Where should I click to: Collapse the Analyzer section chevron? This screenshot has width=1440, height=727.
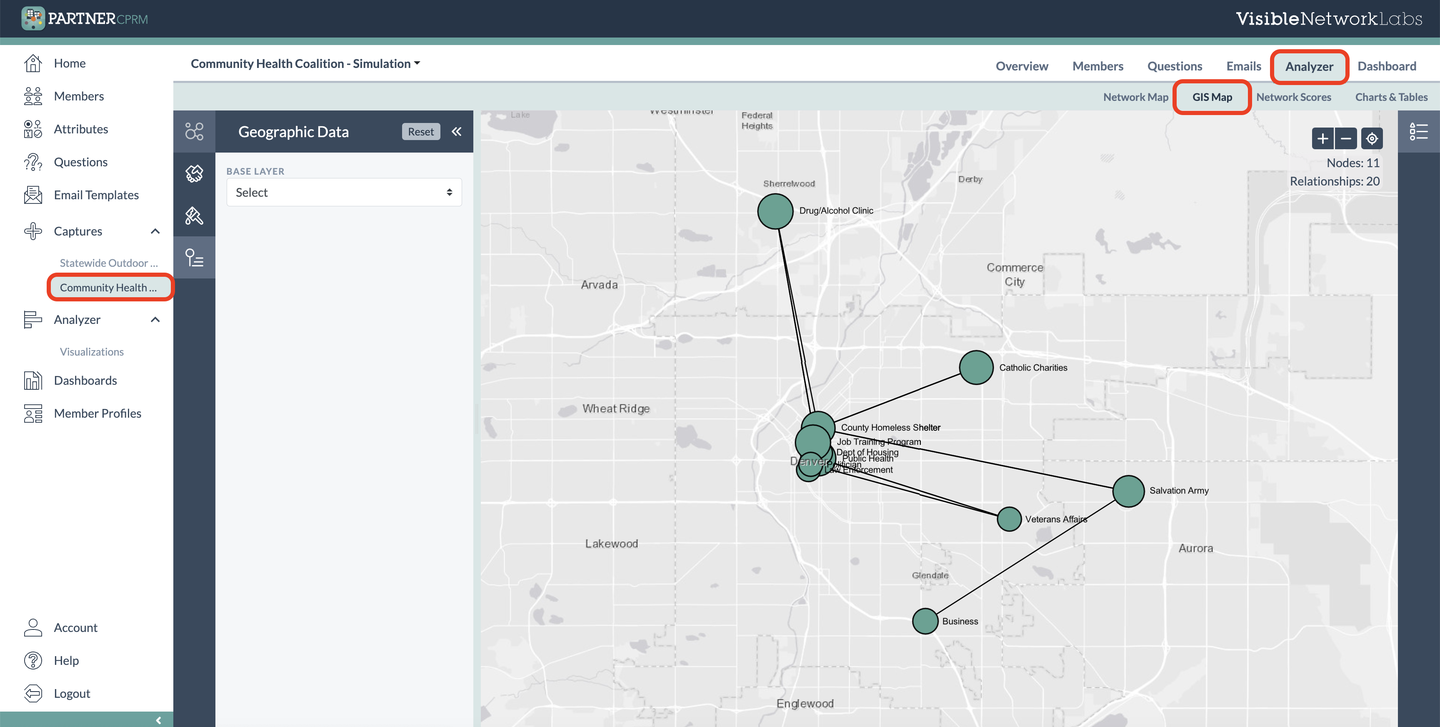click(x=155, y=319)
